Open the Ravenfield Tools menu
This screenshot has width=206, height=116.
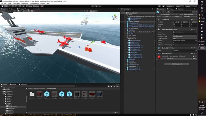coord(34,4)
